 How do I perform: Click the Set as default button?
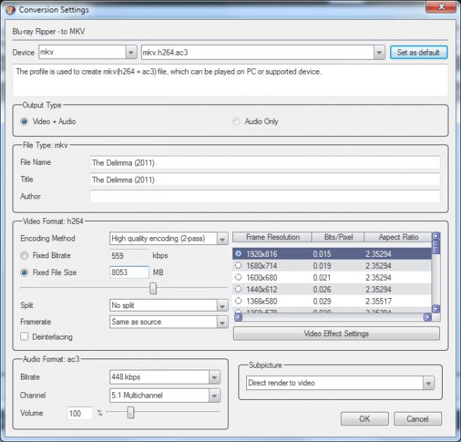coord(418,53)
